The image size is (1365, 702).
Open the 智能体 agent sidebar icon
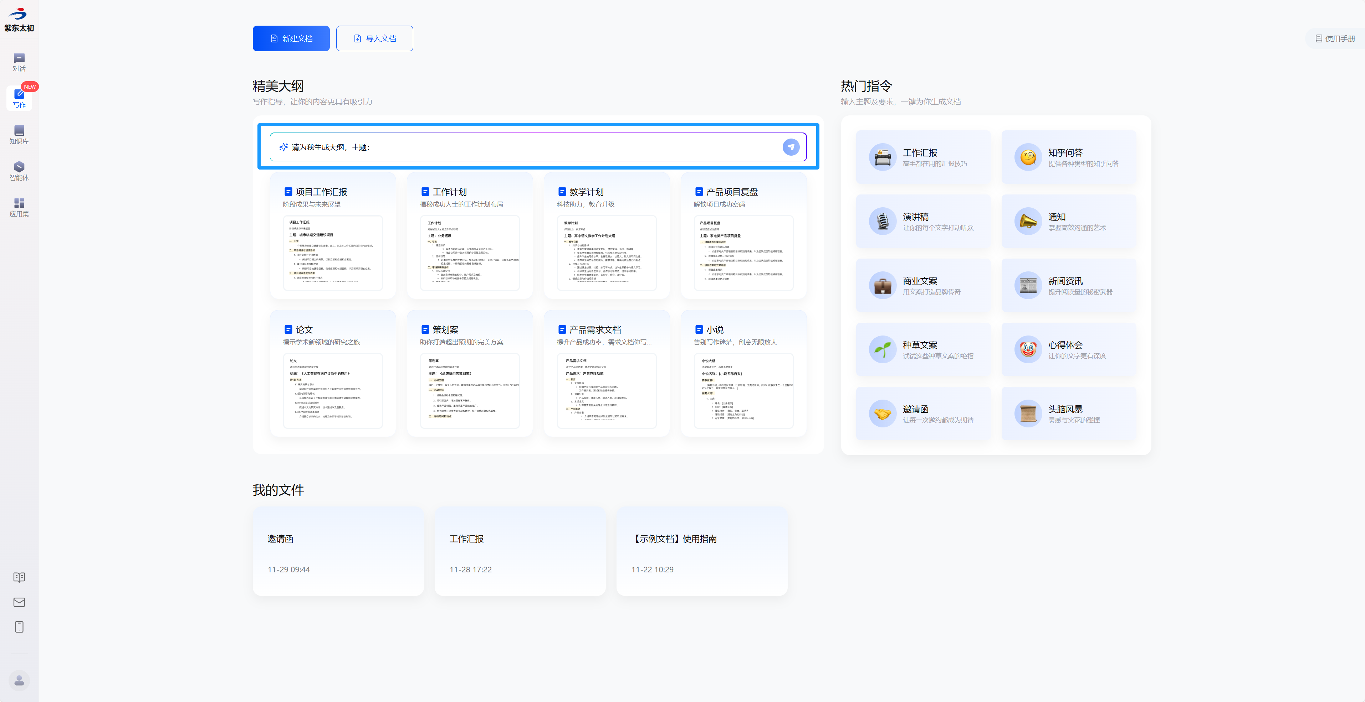point(19,171)
